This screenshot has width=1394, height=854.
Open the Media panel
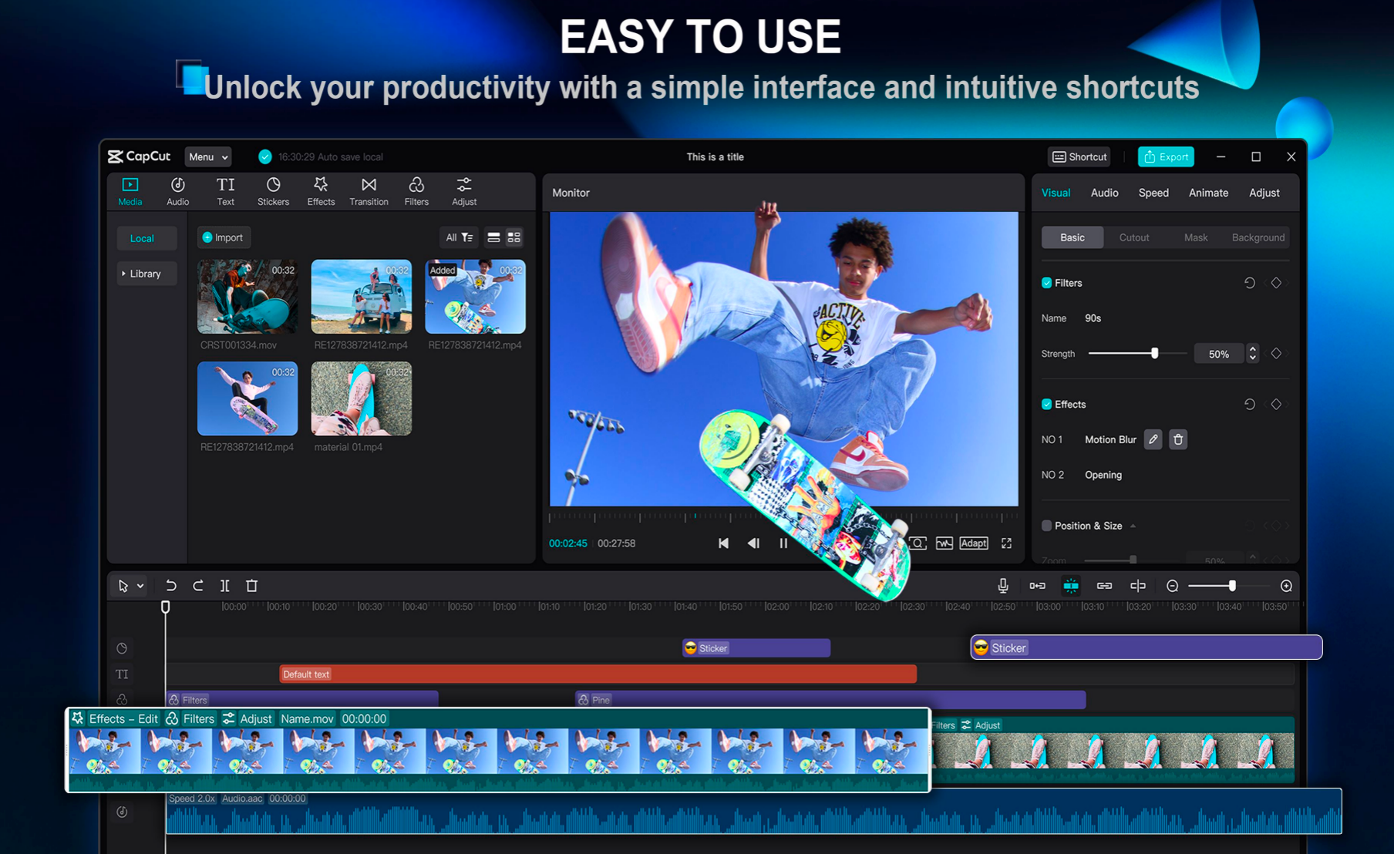click(x=130, y=191)
